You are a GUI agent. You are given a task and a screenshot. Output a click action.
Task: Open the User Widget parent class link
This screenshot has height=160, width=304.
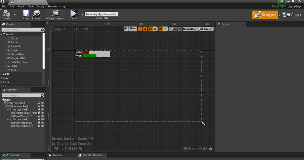click(295, 6)
